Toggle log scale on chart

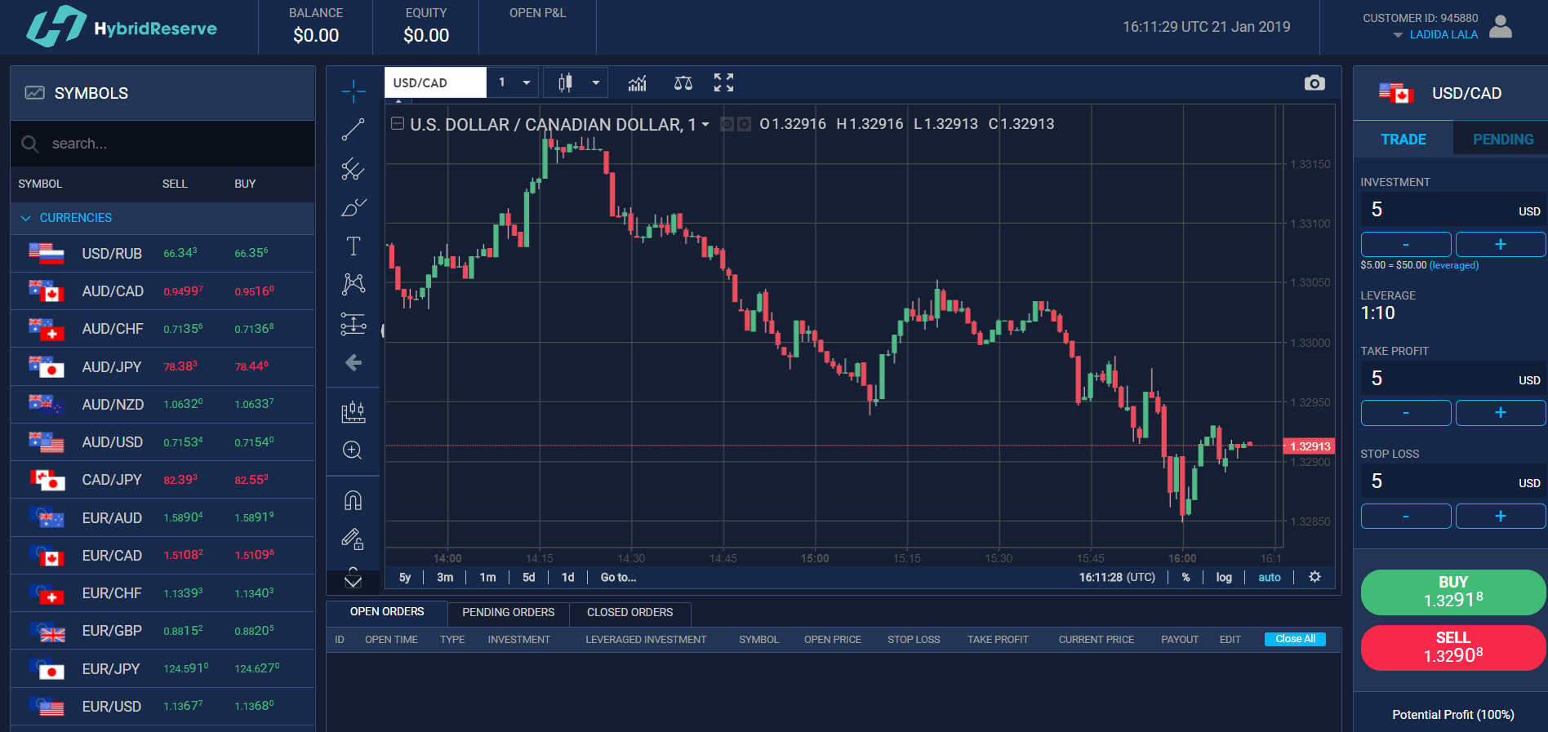pyautogui.click(x=1223, y=577)
